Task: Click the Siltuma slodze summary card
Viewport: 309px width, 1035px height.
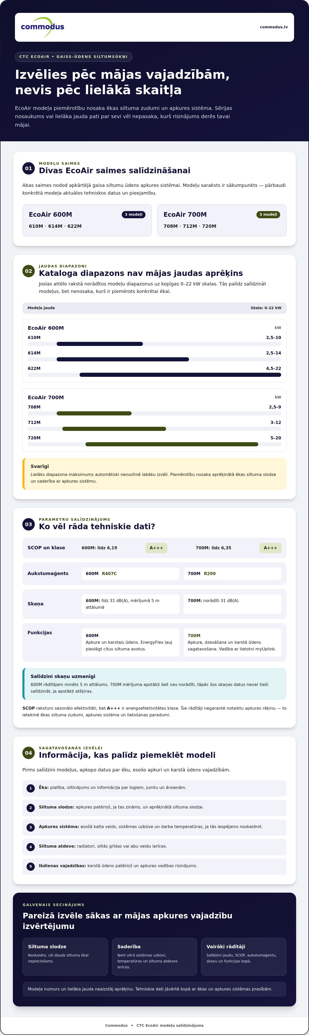Action: (65, 957)
